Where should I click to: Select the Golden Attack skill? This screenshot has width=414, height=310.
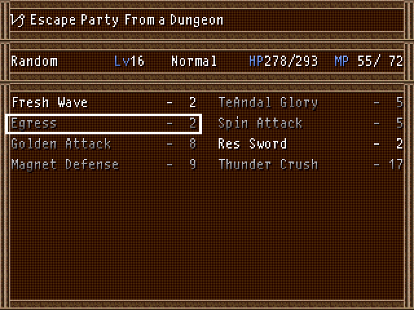(x=103, y=144)
